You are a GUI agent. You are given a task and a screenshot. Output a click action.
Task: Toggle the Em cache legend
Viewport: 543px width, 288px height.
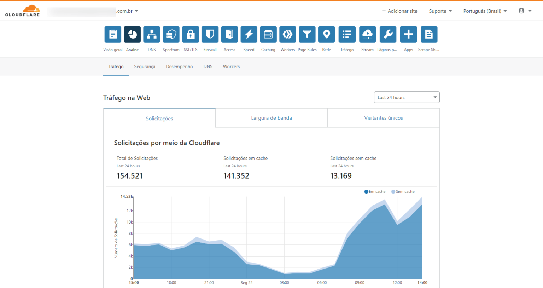(375, 191)
